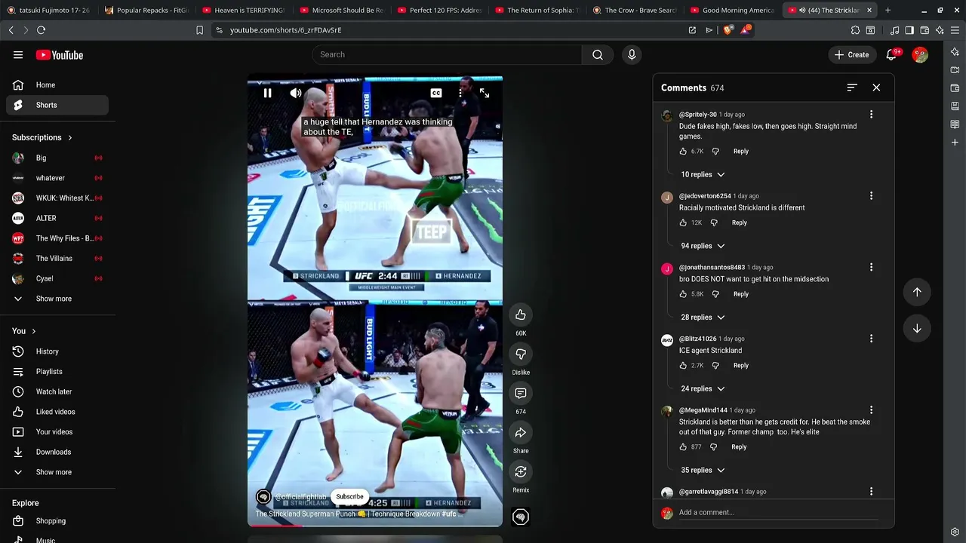Toggle closed captions on the short
The image size is (966, 543).
pyautogui.click(x=436, y=94)
